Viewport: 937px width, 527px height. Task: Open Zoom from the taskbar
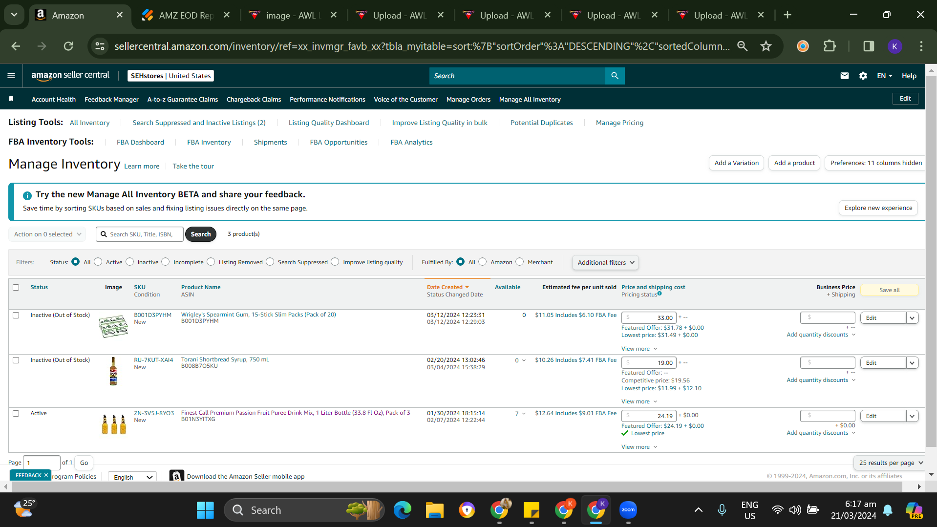pos(628,510)
